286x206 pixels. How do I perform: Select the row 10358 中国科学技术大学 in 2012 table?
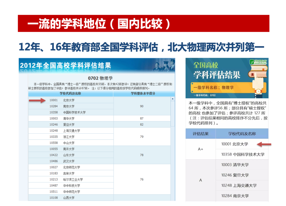click(x=71, y=113)
